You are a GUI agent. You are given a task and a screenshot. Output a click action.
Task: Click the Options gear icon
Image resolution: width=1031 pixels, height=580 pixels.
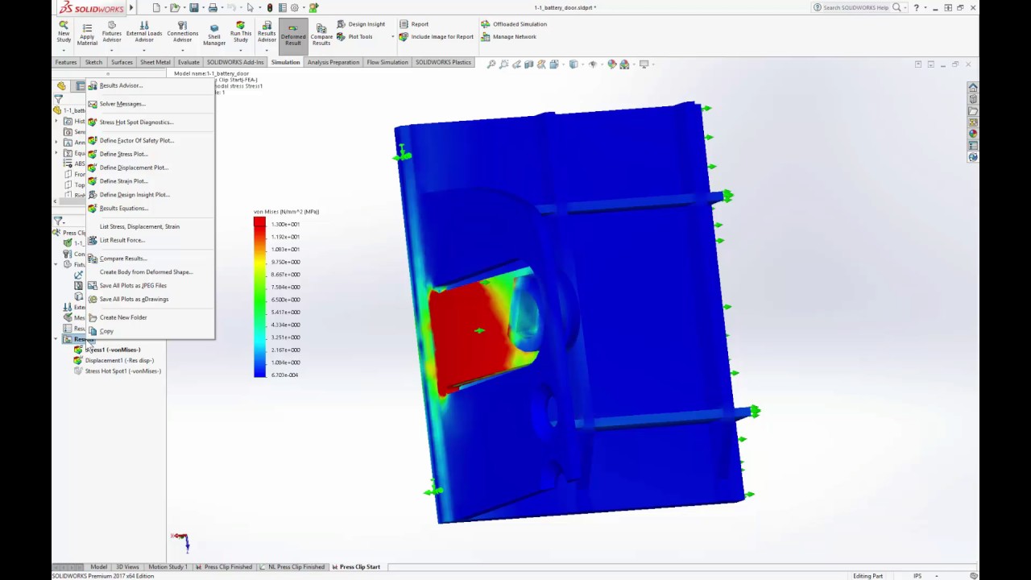pos(294,7)
